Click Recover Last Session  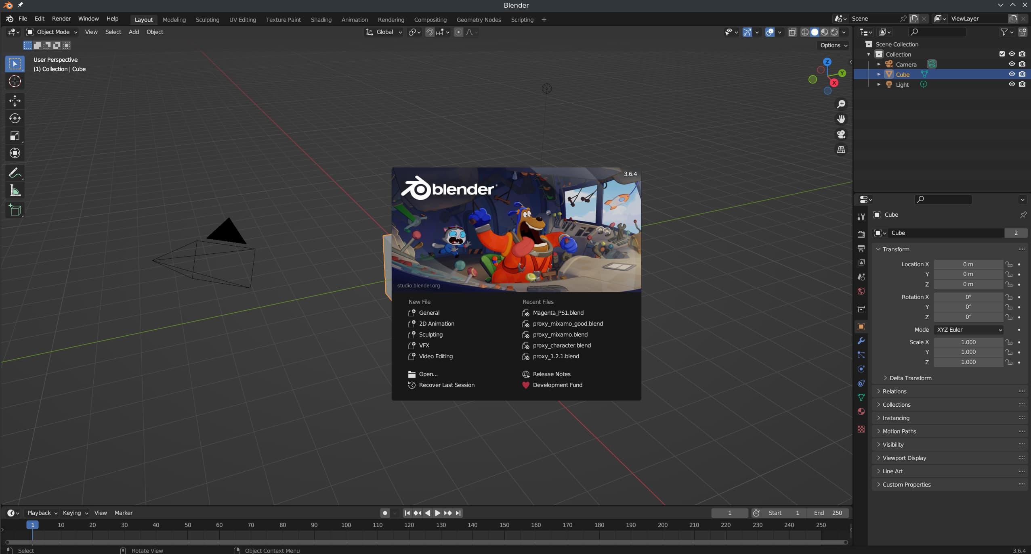click(447, 385)
